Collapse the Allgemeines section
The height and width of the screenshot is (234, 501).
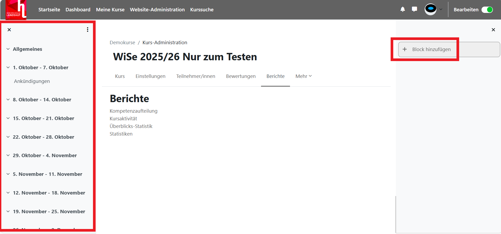8,49
